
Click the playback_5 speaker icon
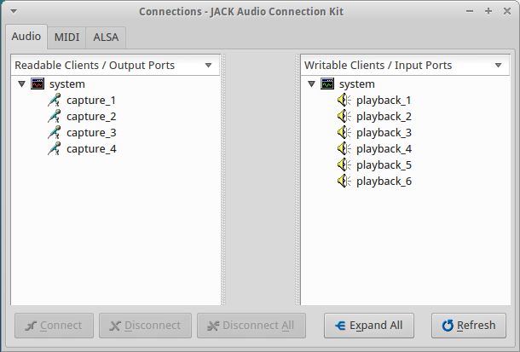[x=344, y=165]
